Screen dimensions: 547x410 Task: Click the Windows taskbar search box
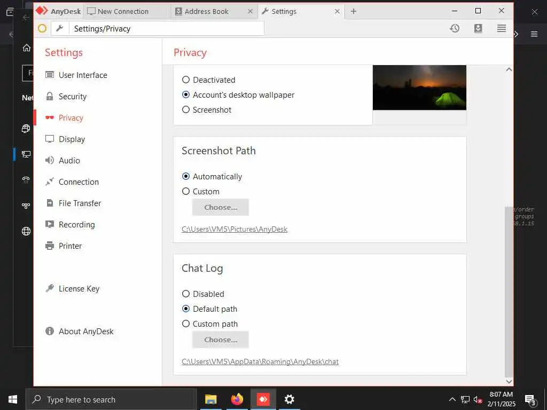111,399
